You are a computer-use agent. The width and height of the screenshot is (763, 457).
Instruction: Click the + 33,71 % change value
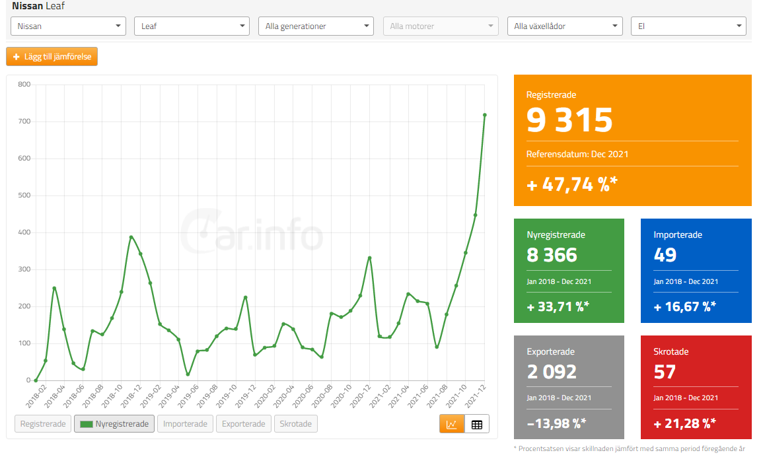coord(558,306)
